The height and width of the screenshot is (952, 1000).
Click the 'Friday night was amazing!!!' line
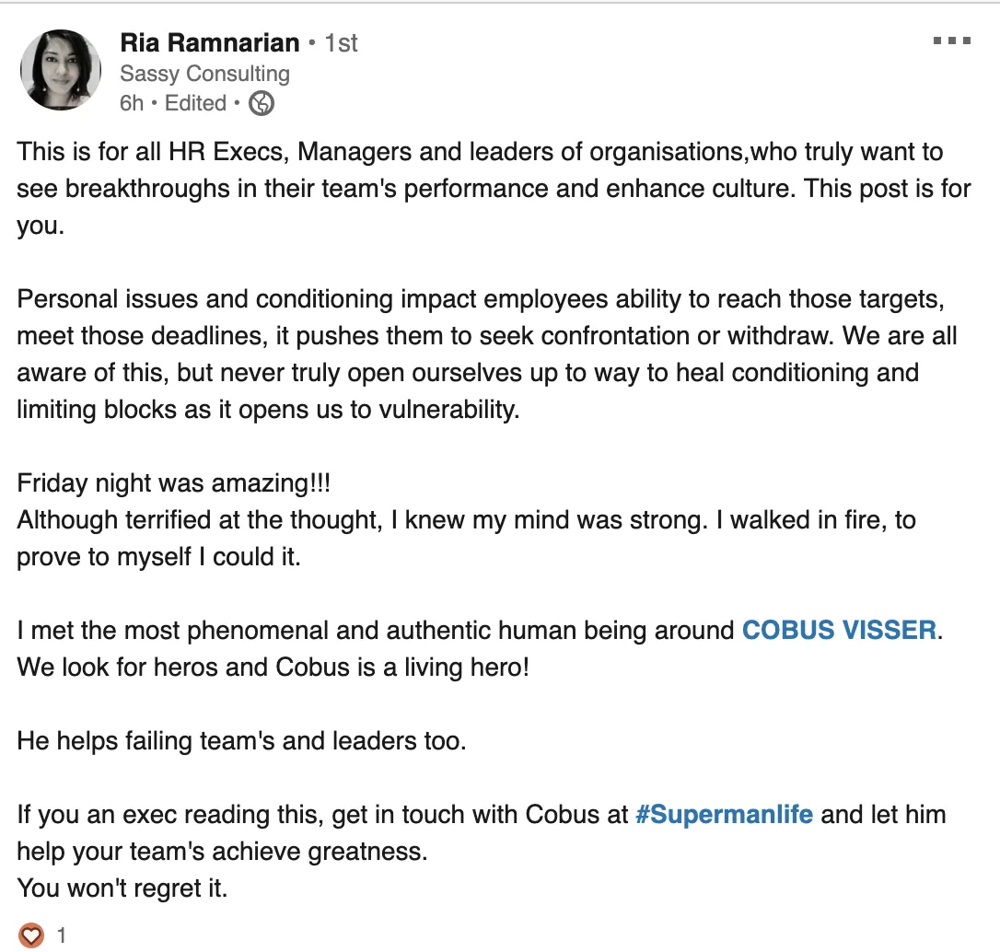click(173, 483)
